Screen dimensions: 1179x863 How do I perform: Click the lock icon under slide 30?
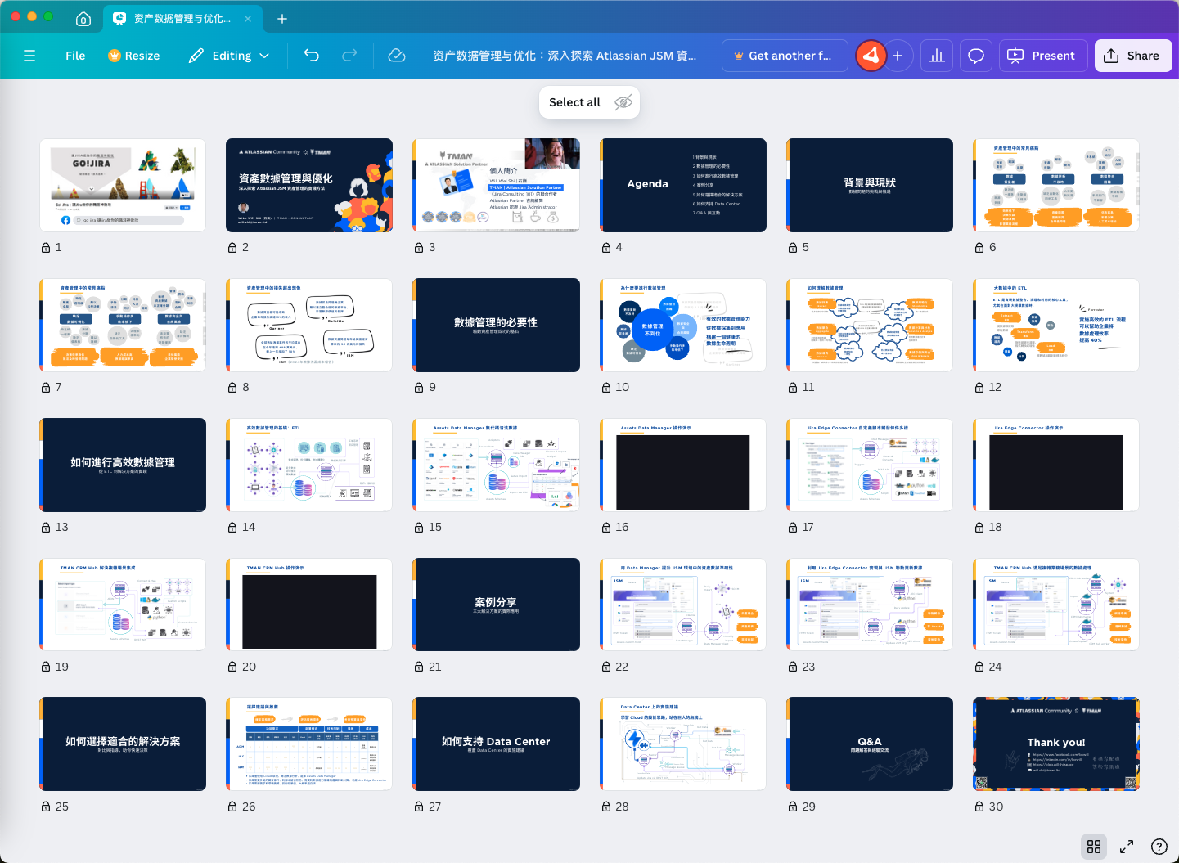pyautogui.click(x=979, y=807)
